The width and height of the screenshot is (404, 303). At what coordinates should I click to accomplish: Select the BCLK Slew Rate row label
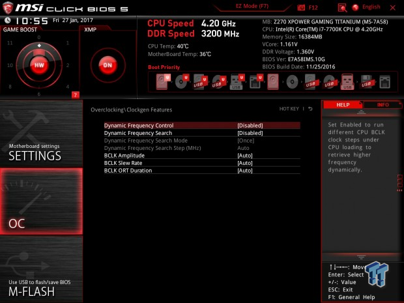(123, 163)
